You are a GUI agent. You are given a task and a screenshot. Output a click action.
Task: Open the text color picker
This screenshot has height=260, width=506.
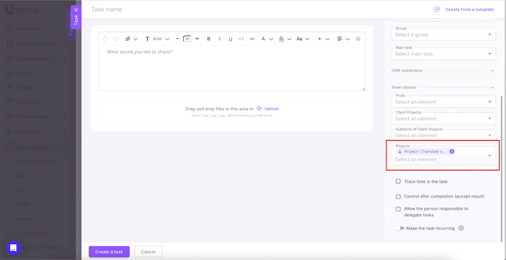pyautogui.click(x=263, y=39)
